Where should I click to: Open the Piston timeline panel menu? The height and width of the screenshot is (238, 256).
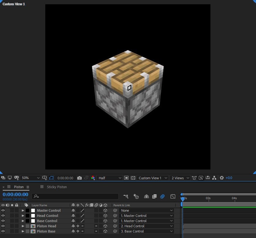tap(28, 187)
